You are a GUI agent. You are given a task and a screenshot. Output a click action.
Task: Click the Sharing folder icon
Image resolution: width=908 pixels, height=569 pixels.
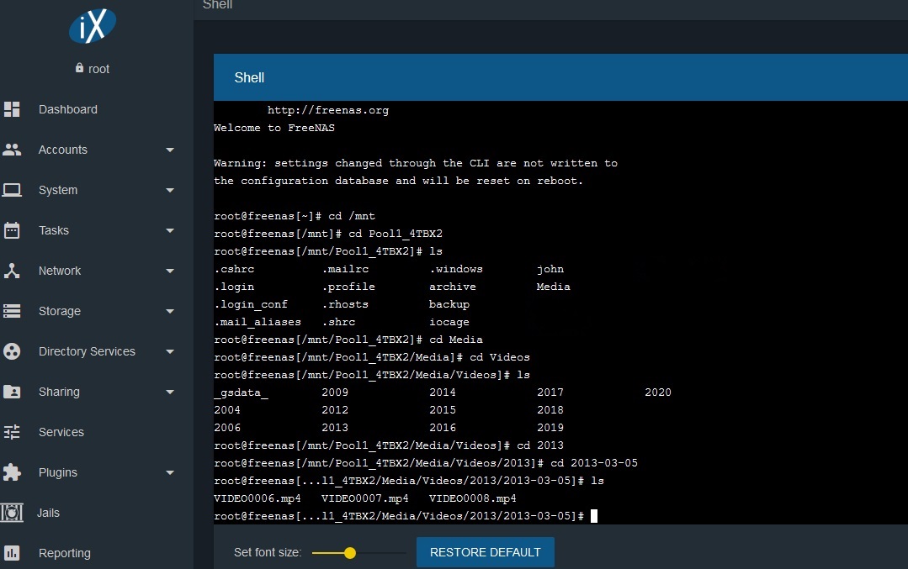coord(12,392)
